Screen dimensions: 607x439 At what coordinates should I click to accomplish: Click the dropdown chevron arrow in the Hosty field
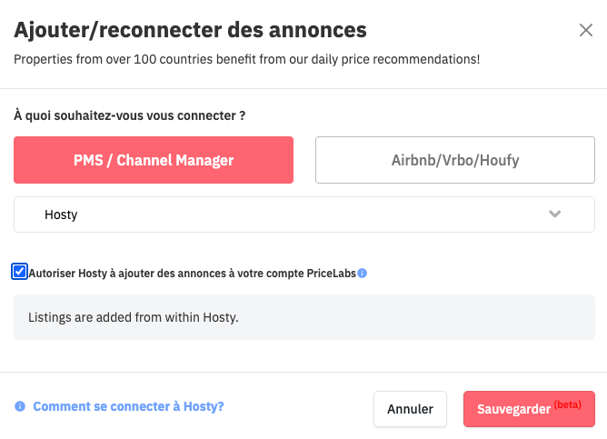(x=555, y=215)
